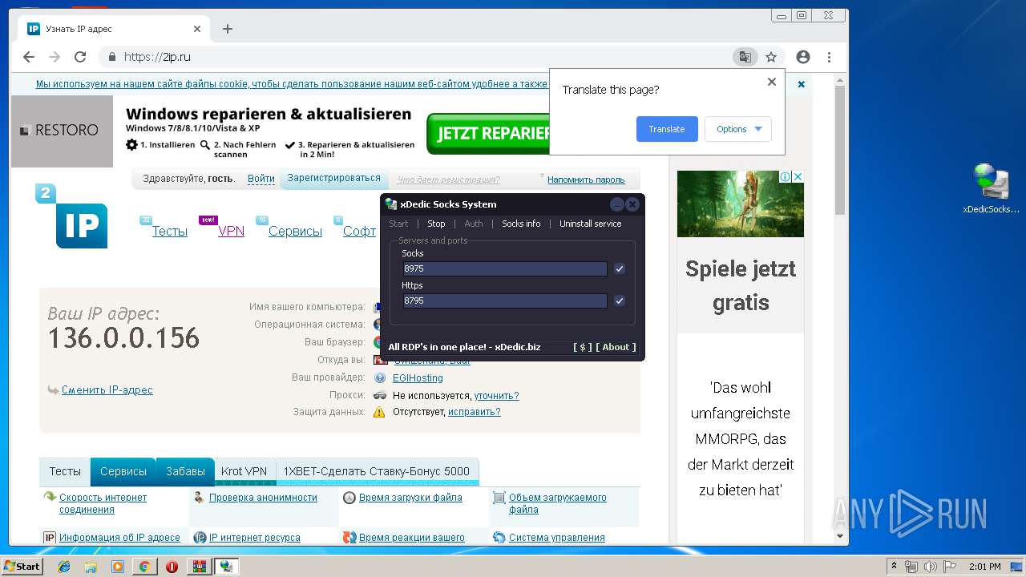Click the ad info icon
The width and height of the screenshot is (1026, 577).
786,177
